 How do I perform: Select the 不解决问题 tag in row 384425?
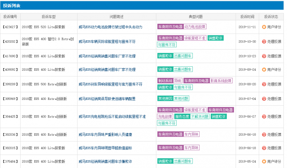[200, 116]
